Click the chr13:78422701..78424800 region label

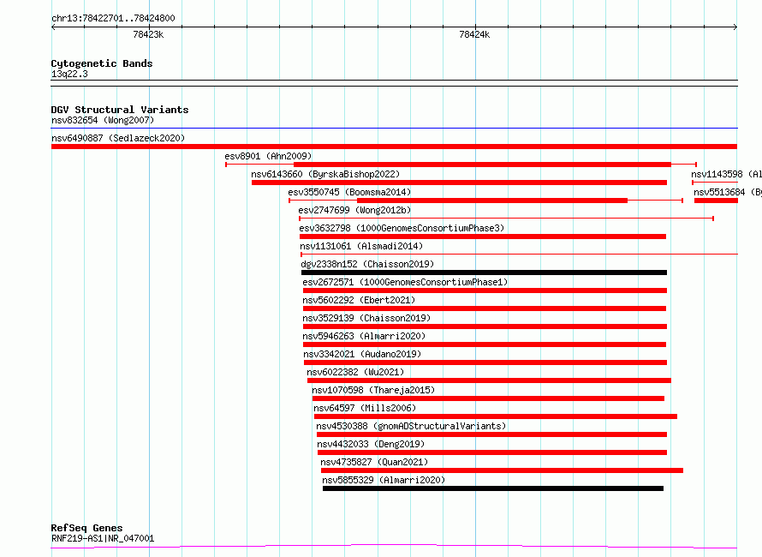(x=113, y=18)
